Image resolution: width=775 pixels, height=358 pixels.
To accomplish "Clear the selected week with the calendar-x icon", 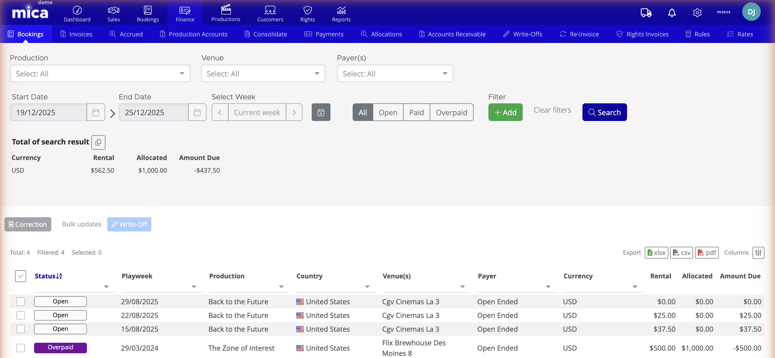I will (x=321, y=112).
